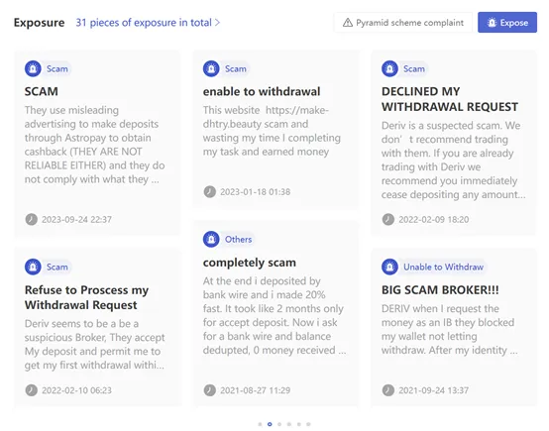
Task: Go to the first carousel page dot
Action: click(x=260, y=424)
